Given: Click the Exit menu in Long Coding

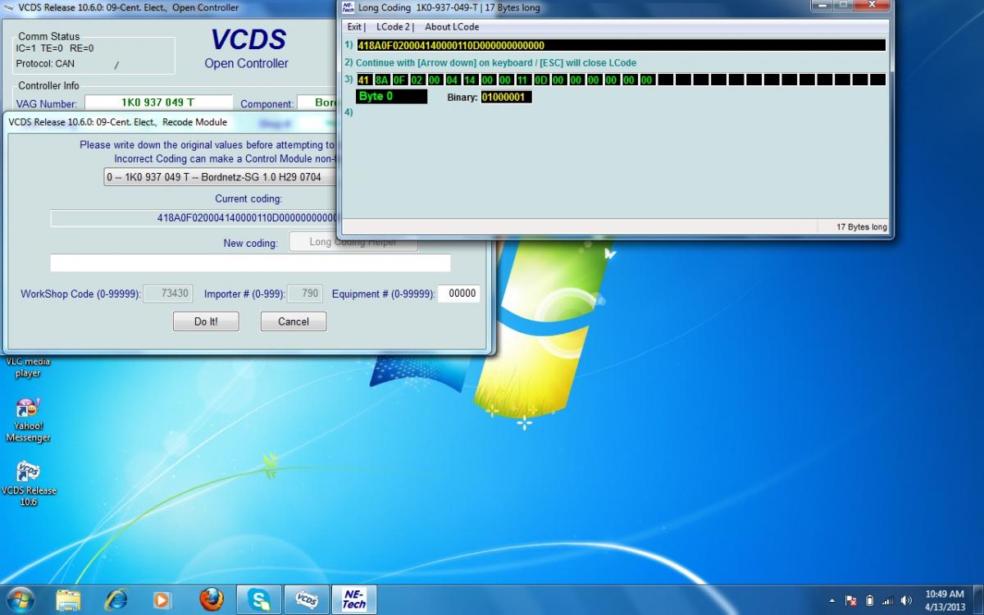Looking at the screenshot, I should coord(355,27).
